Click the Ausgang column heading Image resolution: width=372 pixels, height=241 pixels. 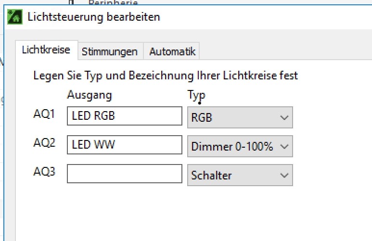pyautogui.click(x=90, y=95)
